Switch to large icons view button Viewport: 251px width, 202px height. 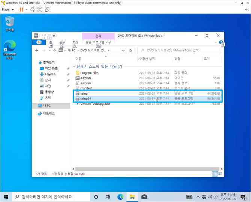pyautogui.click(x=220, y=174)
